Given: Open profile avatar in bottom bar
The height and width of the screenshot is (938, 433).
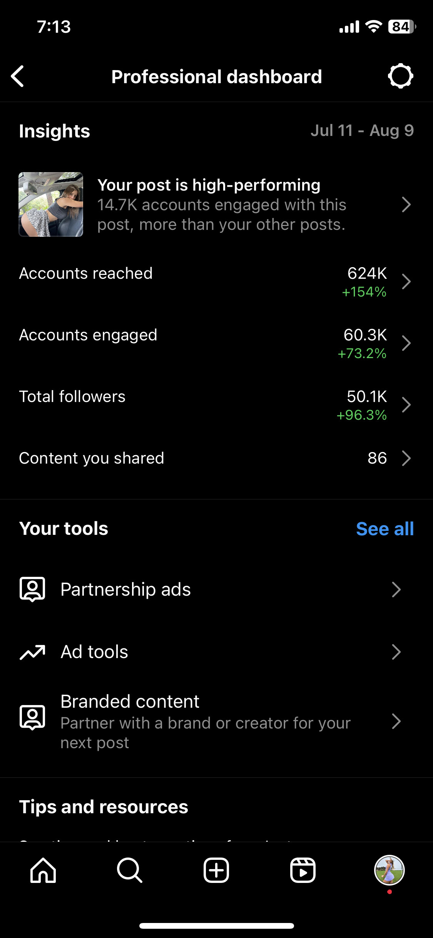Looking at the screenshot, I should 390,870.
